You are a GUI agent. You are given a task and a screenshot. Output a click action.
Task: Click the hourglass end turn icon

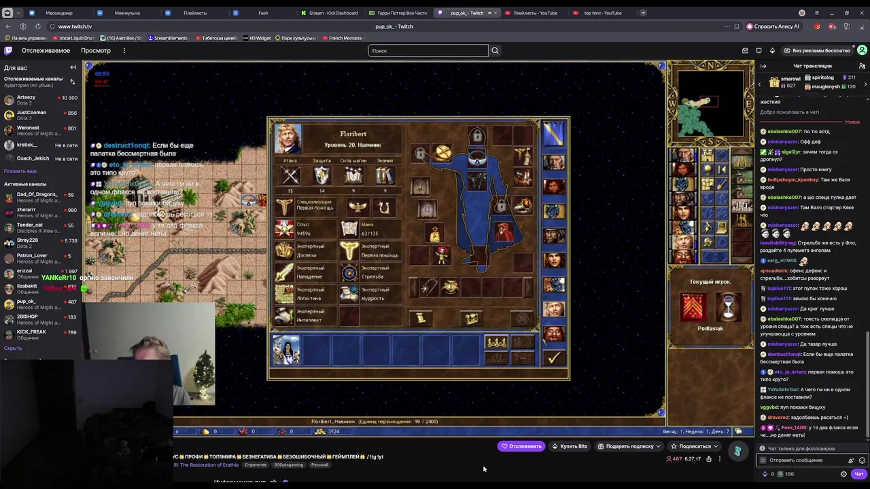728,307
